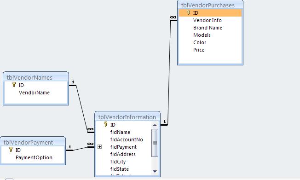
Task: Select the tblVendorPayment title bar
Action: pos(33,142)
